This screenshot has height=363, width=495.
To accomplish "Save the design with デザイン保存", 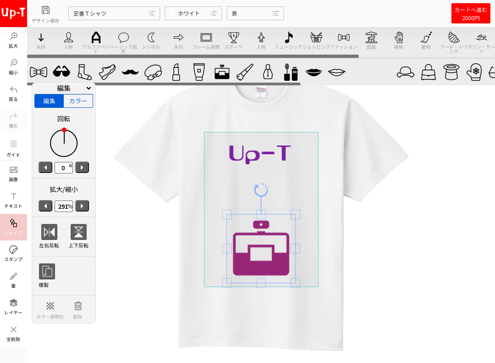I will (x=44, y=13).
